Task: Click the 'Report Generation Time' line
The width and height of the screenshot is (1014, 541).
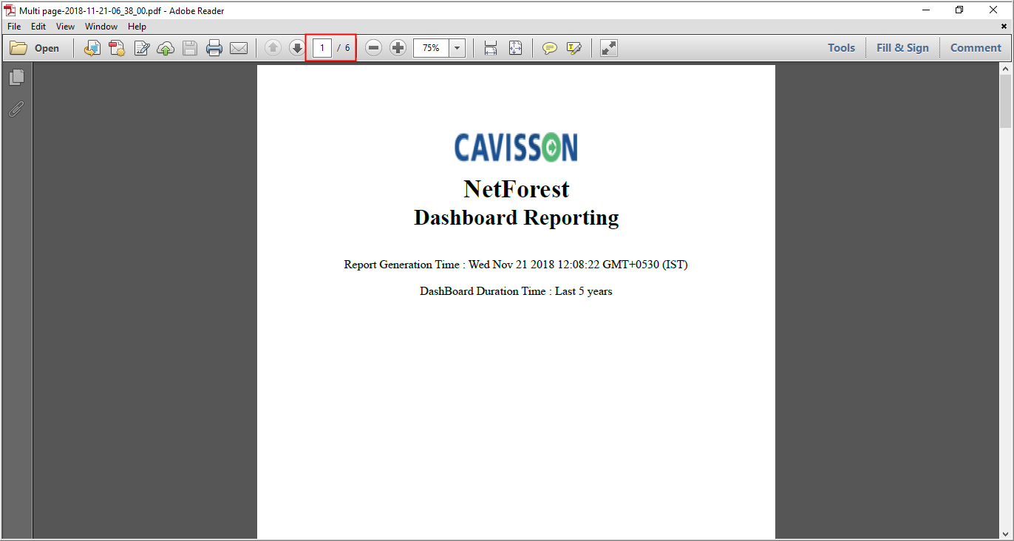Action: (516, 265)
